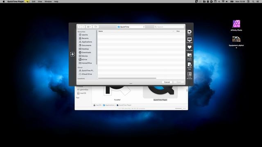Click the Cancel button
Viewport: 262px width, 147px height.
point(167,82)
